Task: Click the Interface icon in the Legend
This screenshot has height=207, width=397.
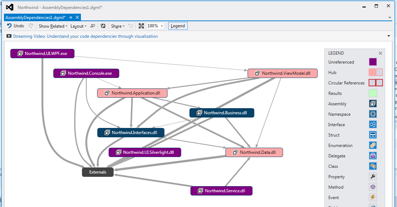Action: (373, 124)
